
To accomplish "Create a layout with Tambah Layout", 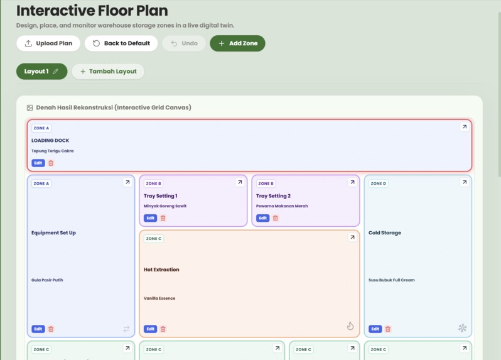I will click(x=108, y=71).
